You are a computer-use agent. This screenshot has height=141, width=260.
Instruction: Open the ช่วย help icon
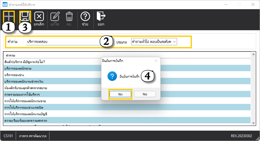[85, 18]
